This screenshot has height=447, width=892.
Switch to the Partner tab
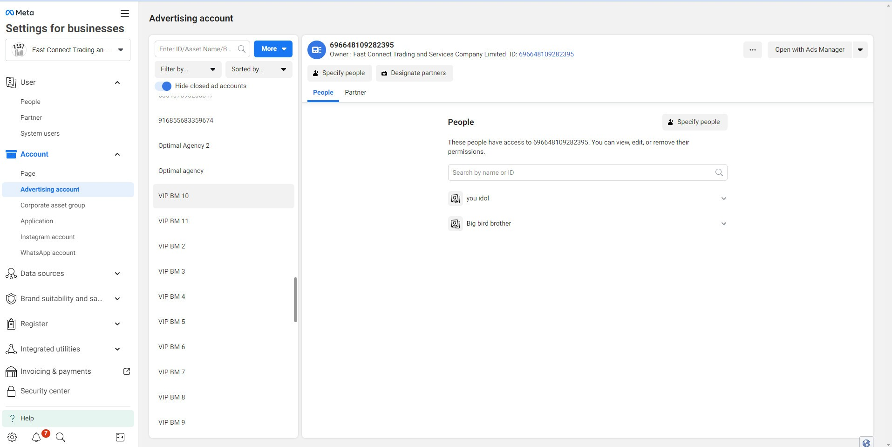pyautogui.click(x=355, y=93)
